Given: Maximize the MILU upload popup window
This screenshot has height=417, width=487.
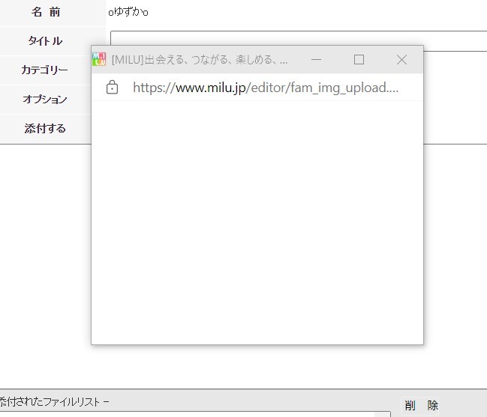Looking at the screenshot, I should [x=359, y=60].
